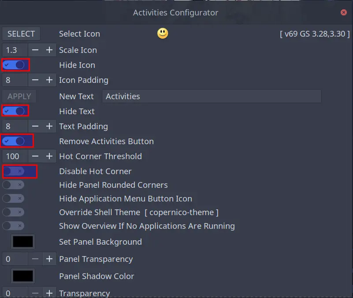Click the copernico-theme text
353x298 pixels.
pos(182,212)
